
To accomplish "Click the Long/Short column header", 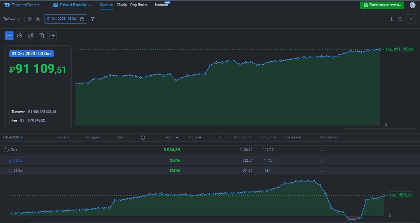I will tap(268, 137).
